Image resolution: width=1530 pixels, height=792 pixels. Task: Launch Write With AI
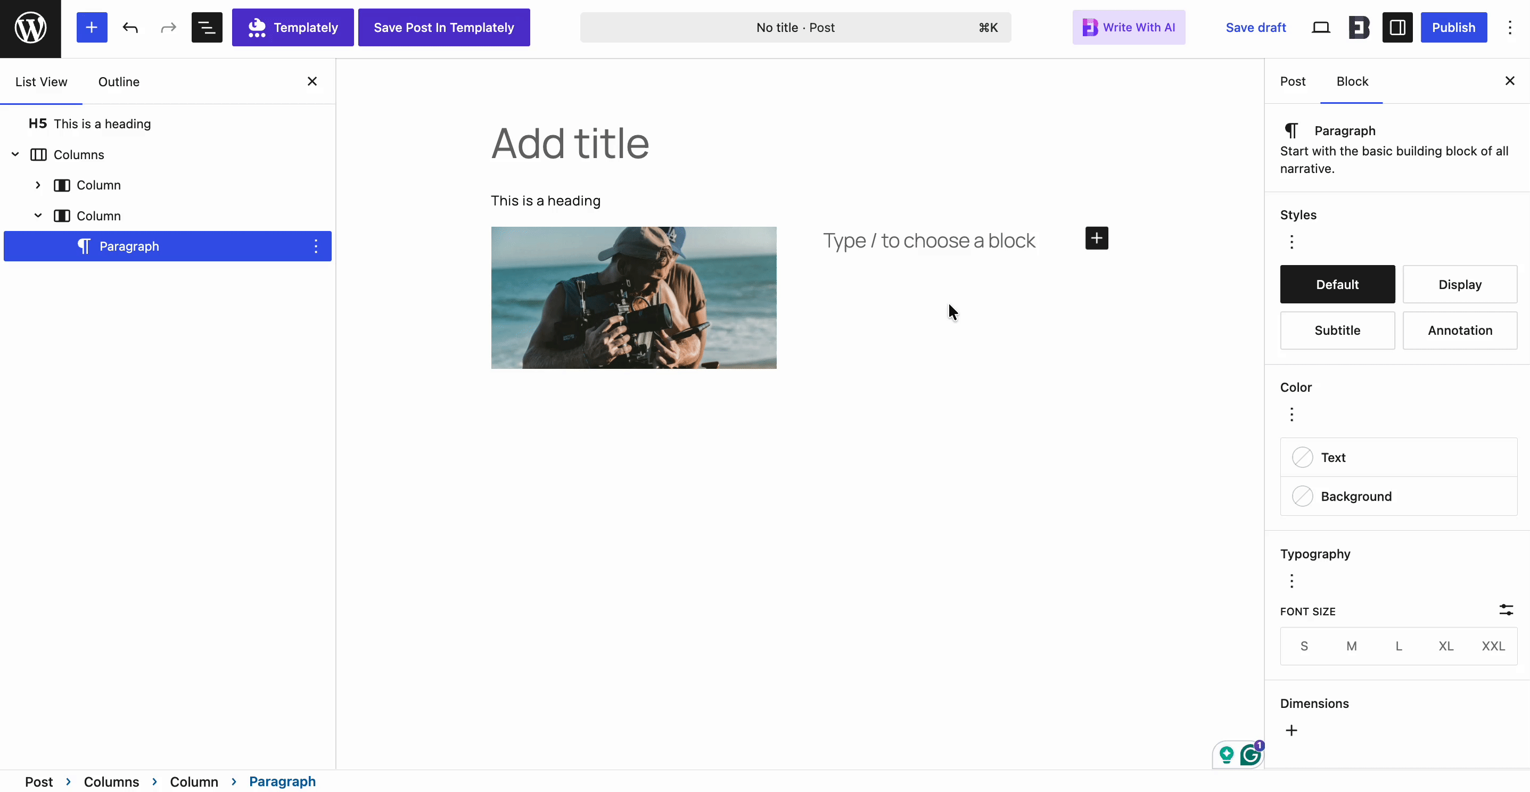pos(1129,27)
